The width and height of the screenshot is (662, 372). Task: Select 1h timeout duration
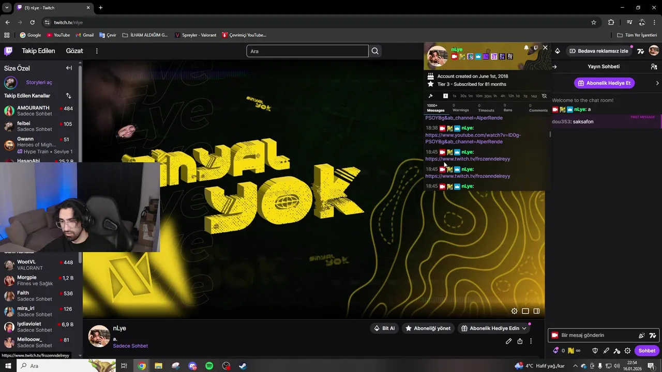click(x=495, y=96)
